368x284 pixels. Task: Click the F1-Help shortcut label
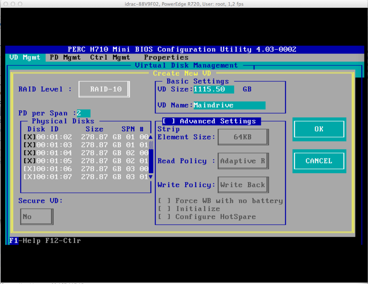[25, 241]
